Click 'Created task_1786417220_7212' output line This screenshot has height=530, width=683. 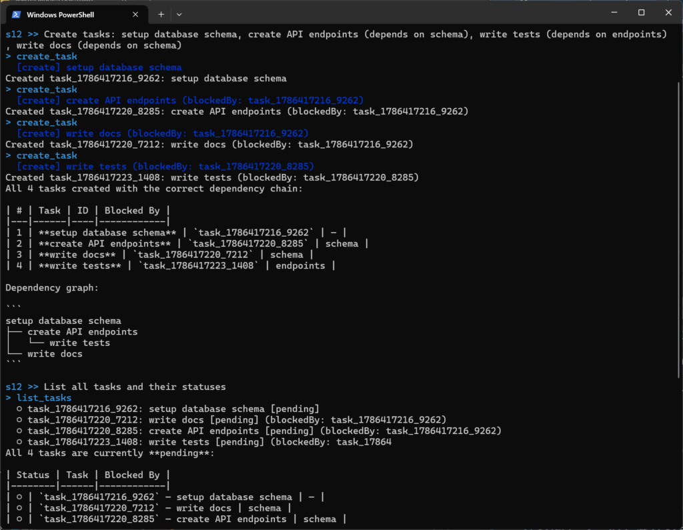[209, 145]
